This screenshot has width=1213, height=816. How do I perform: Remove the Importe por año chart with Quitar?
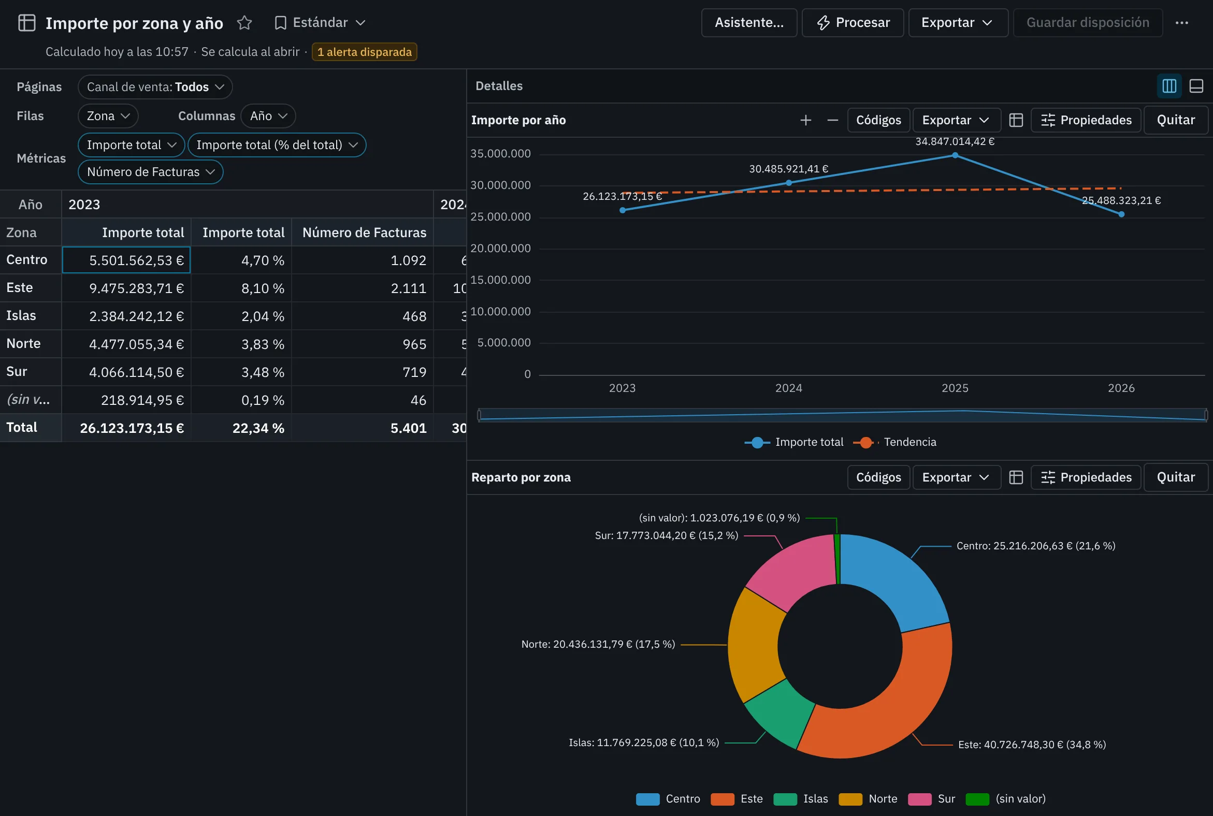[x=1176, y=120]
